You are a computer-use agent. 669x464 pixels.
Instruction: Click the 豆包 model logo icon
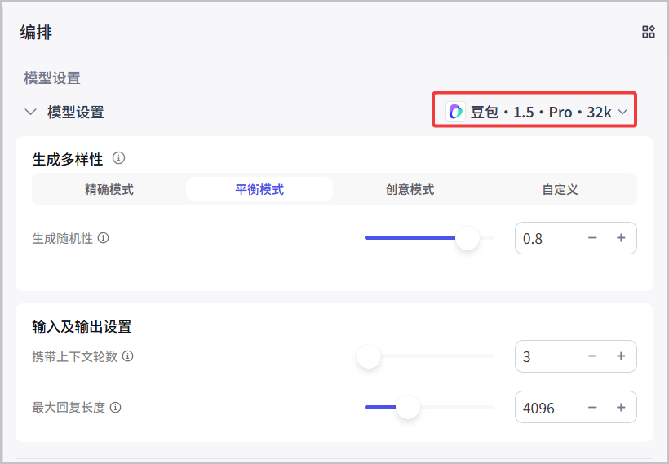[455, 112]
